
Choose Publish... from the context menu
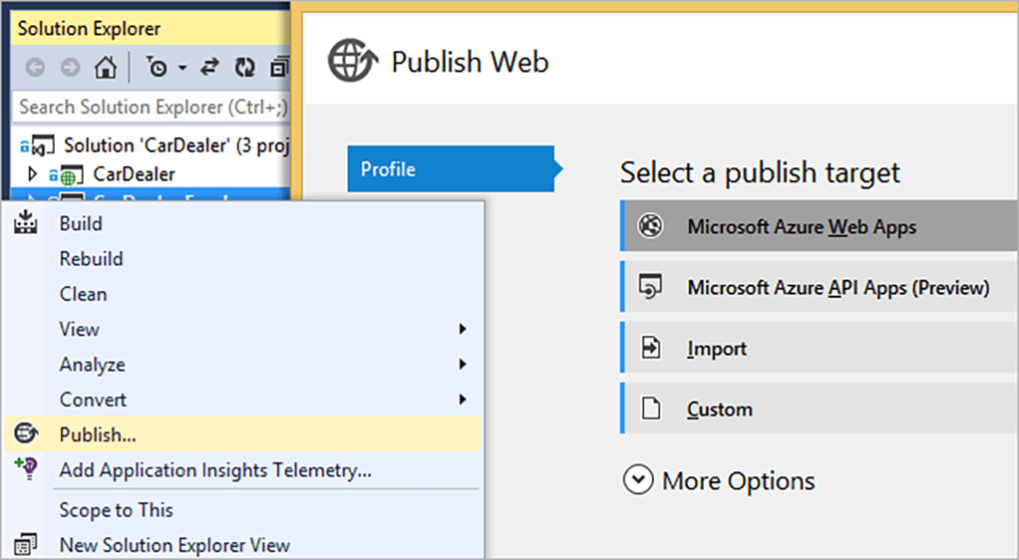click(98, 434)
